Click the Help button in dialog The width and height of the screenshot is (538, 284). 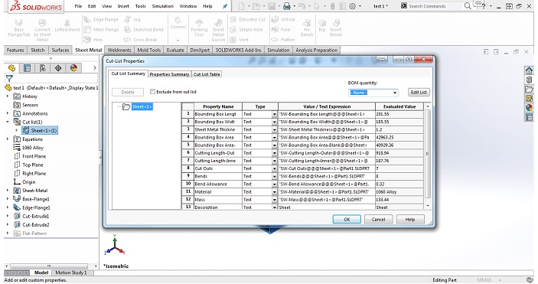coord(410,220)
